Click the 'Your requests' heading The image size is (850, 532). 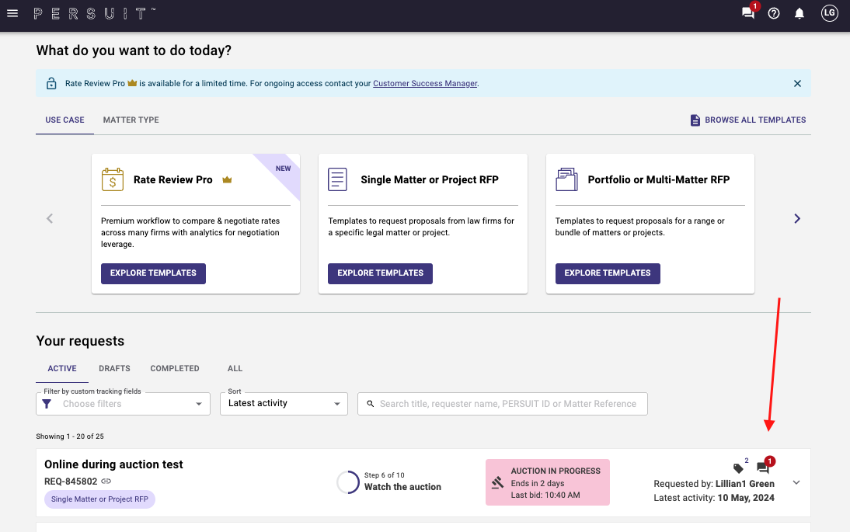[80, 341]
